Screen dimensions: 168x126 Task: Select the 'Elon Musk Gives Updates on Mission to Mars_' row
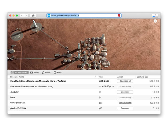coord(84,87)
